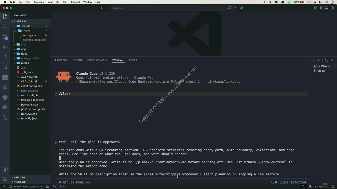Click the remote window icon in status bar

click(x=4, y=187)
